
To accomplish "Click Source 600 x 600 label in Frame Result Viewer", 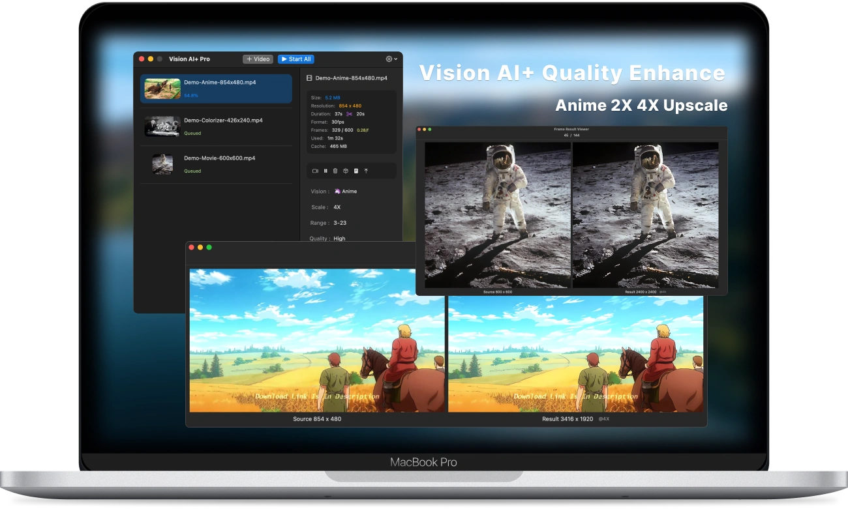I will click(x=498, y=292).
